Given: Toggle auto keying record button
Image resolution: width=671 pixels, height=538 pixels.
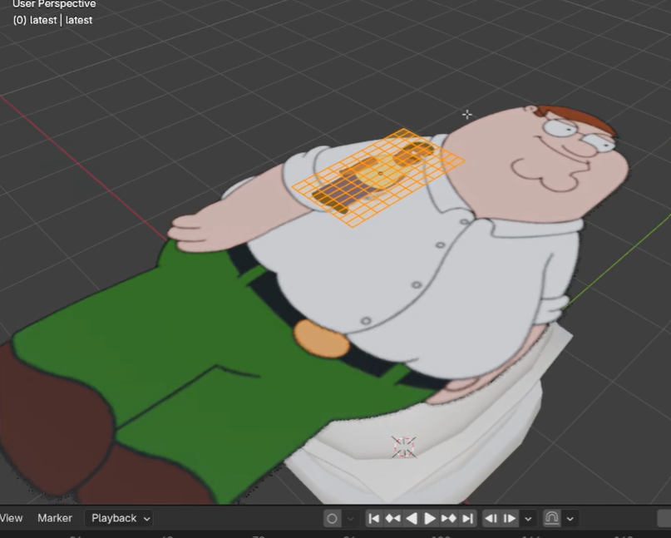Looking at the screenshot, I should (332, 519).
